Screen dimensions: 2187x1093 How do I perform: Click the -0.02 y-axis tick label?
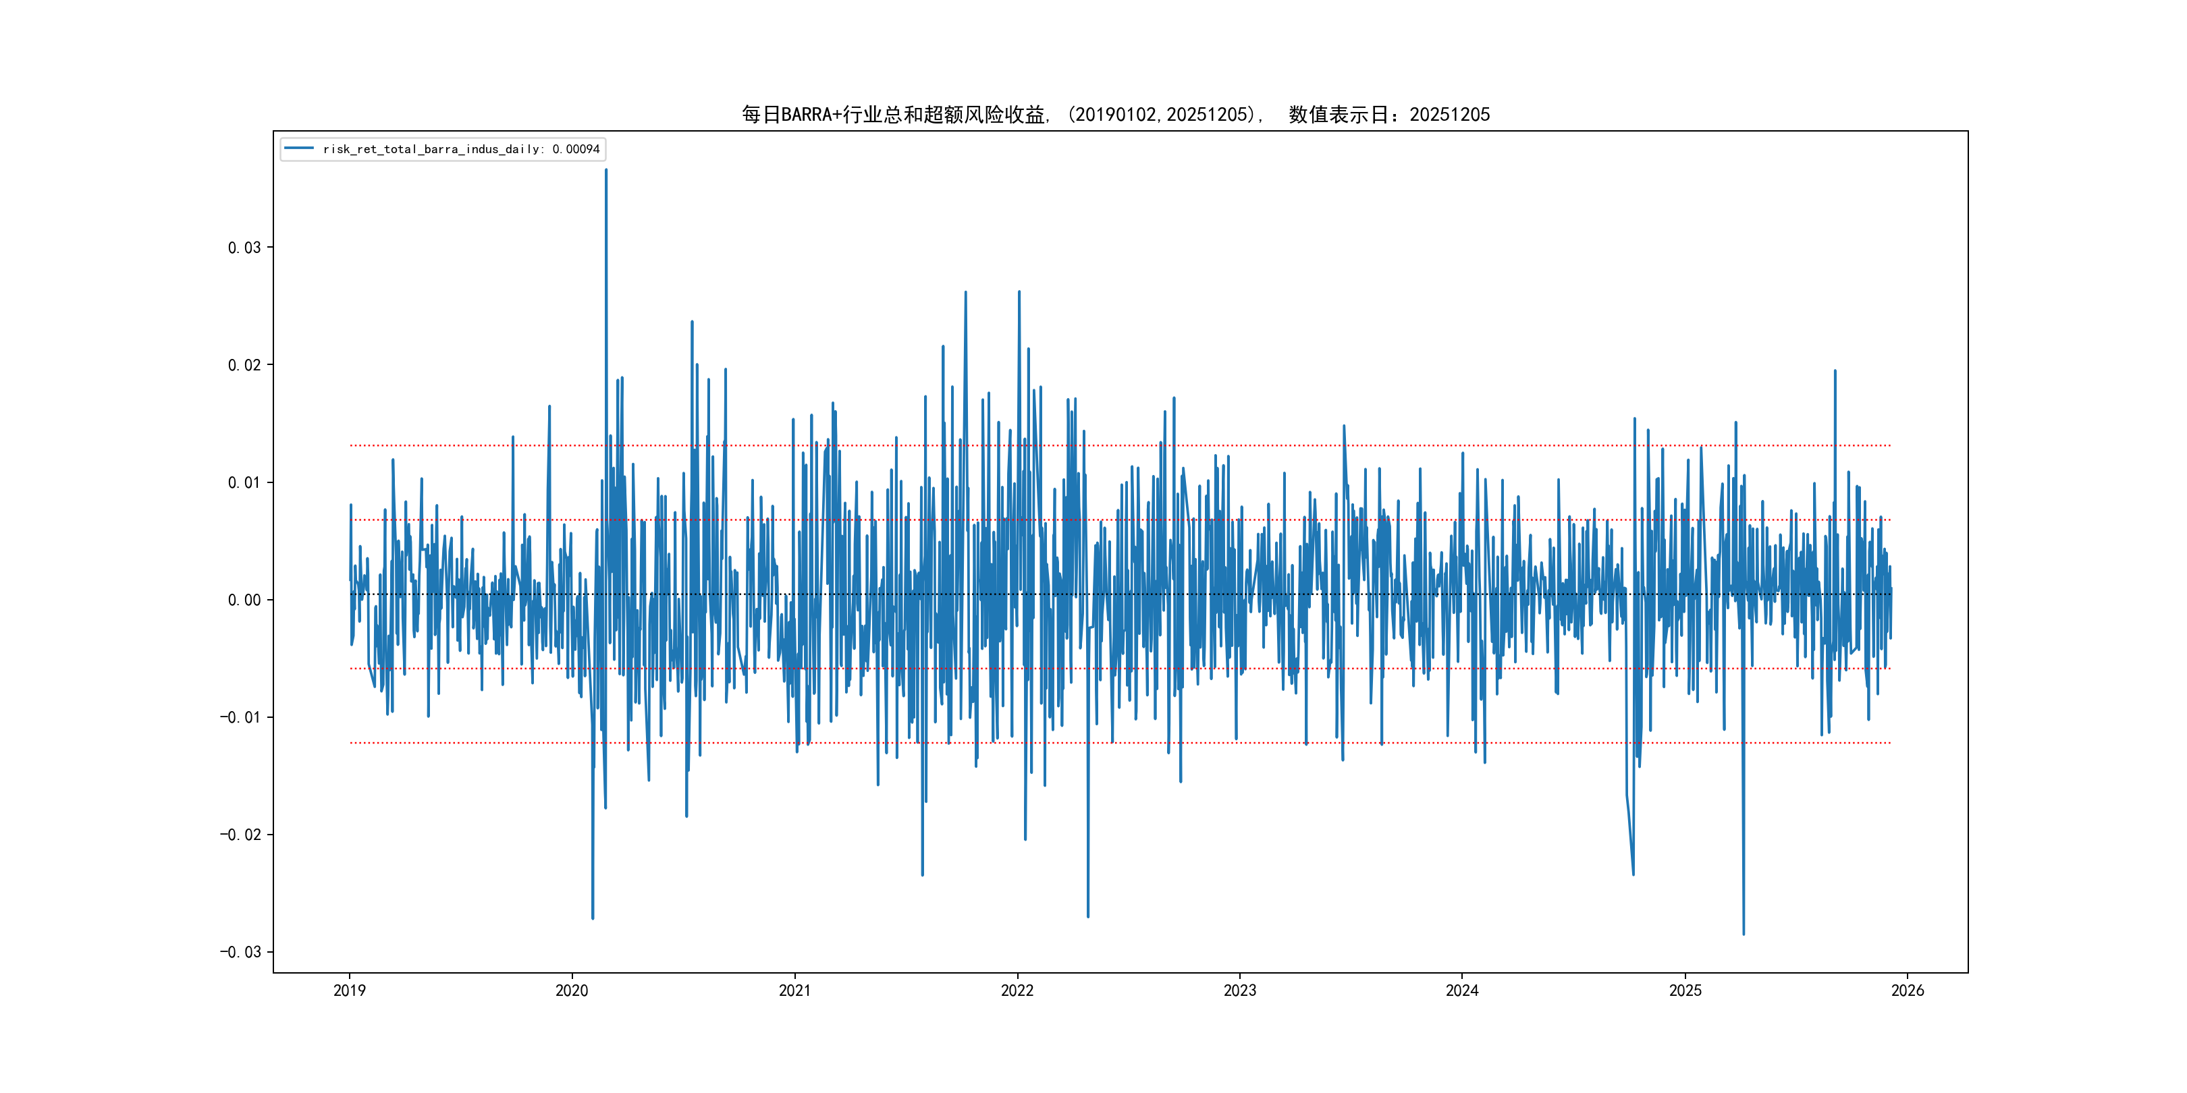[x=240, y=834]
